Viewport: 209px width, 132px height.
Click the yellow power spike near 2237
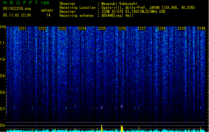coord(139,129)
